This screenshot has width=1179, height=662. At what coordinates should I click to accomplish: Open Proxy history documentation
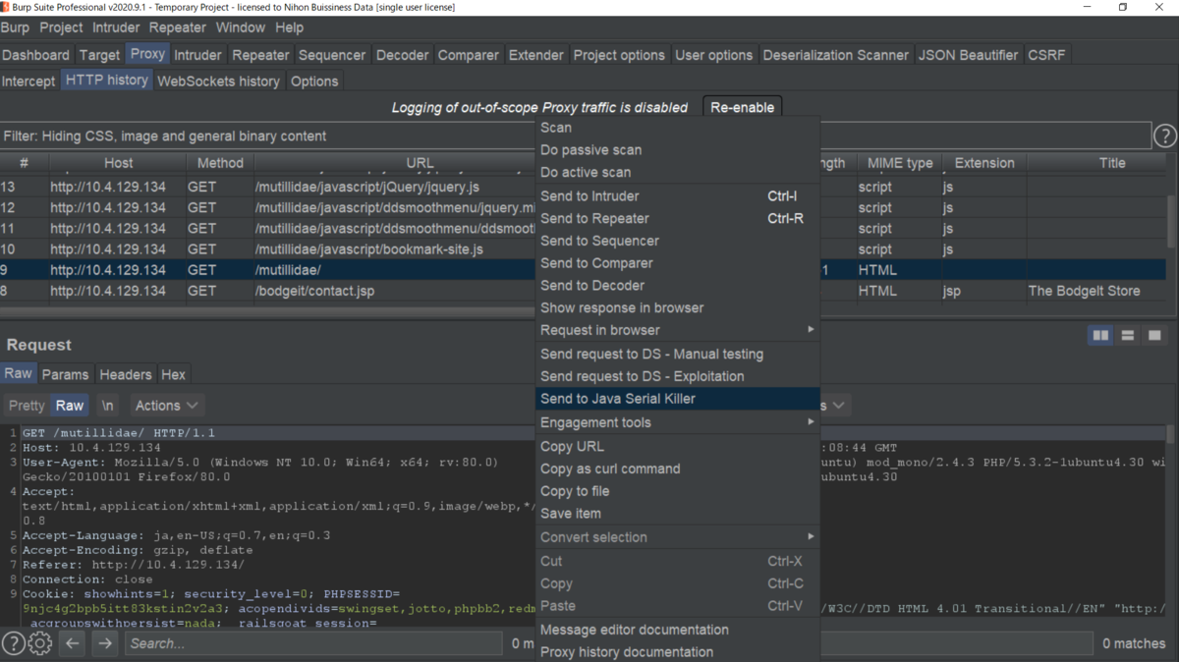[x=678, y=652]
